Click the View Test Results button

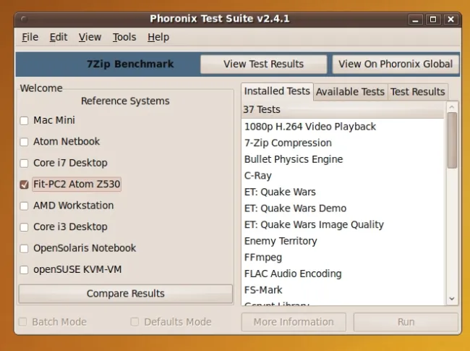[x=263, y=64]
